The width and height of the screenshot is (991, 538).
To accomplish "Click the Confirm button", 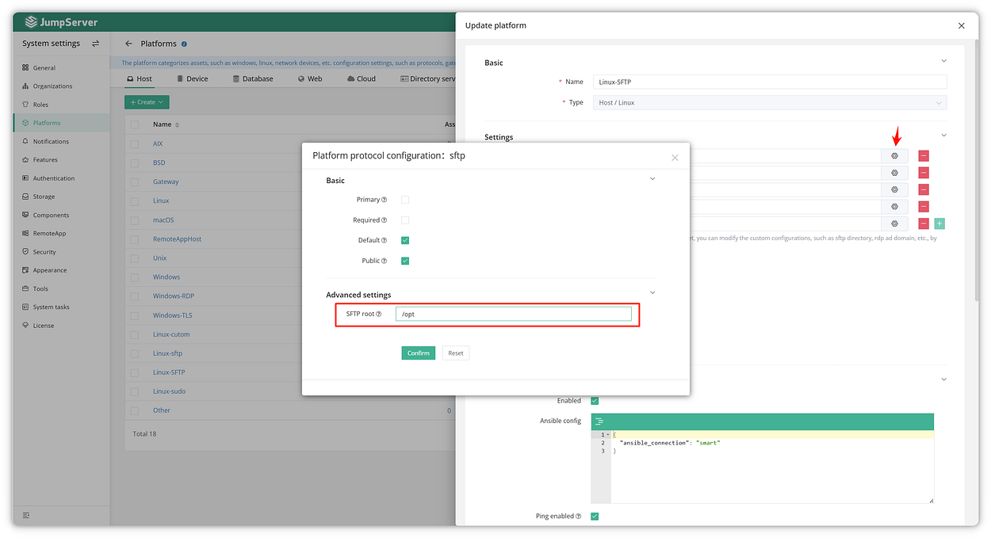I will [418, 353].
